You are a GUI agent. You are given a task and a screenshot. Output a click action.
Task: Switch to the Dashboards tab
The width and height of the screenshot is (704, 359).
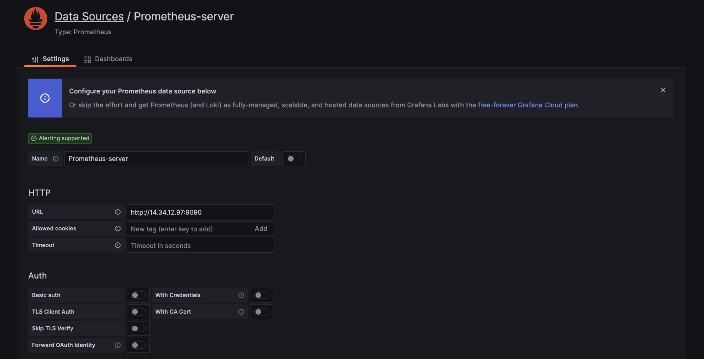[108, 59]
